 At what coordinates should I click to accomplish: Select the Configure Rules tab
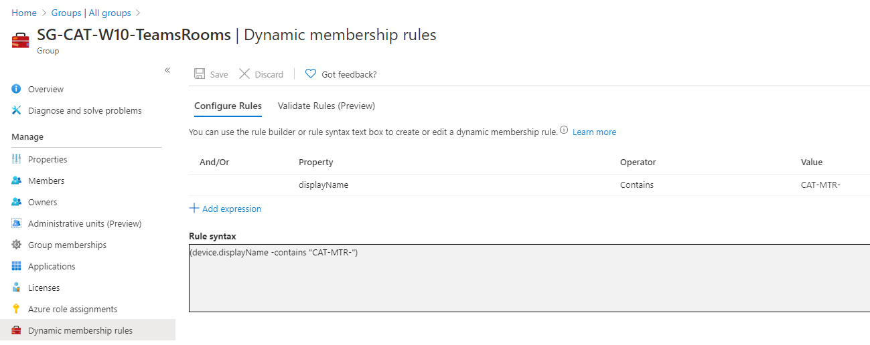[228, 106]
